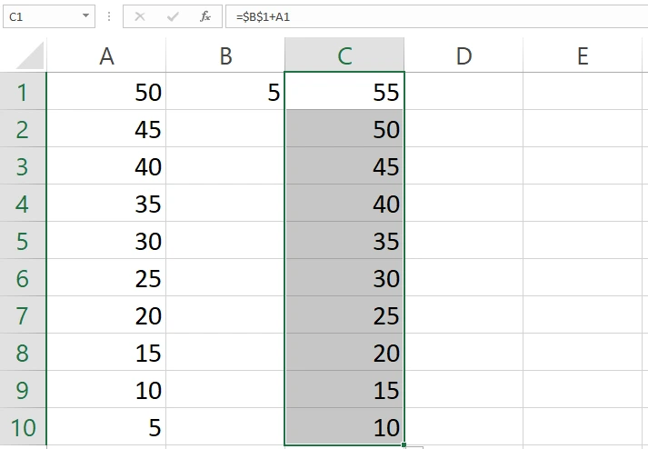This screenshot has width=648, height=449.
Task: Select row 10 header
Action: pos(23,426)
